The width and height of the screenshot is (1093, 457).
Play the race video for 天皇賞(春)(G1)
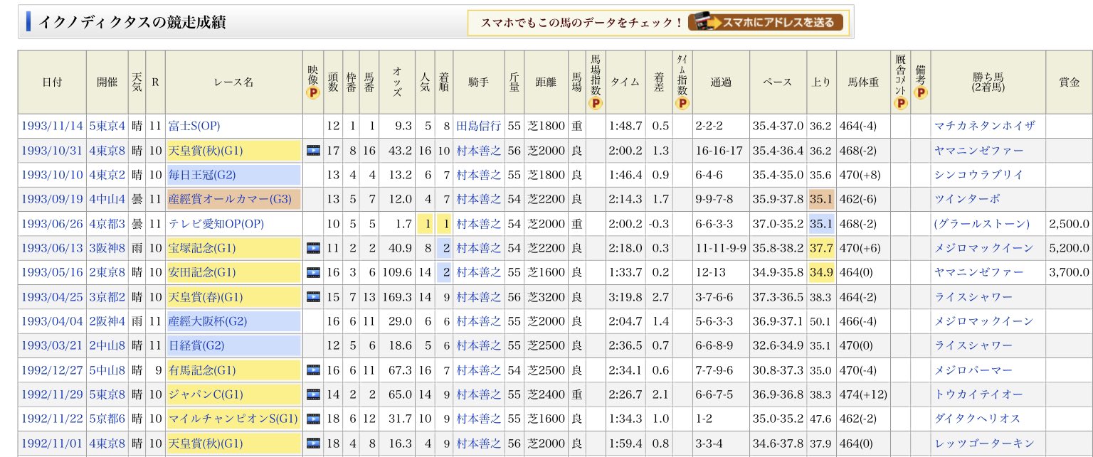312,296
